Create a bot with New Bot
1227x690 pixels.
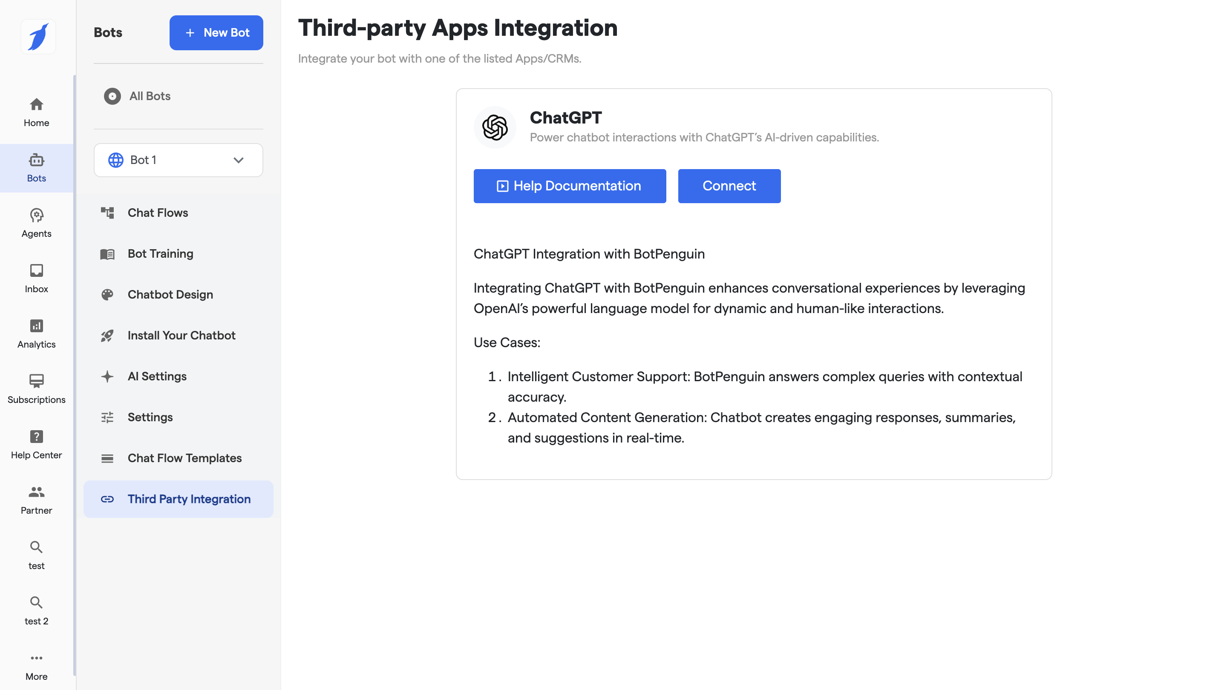pos(216,33)
